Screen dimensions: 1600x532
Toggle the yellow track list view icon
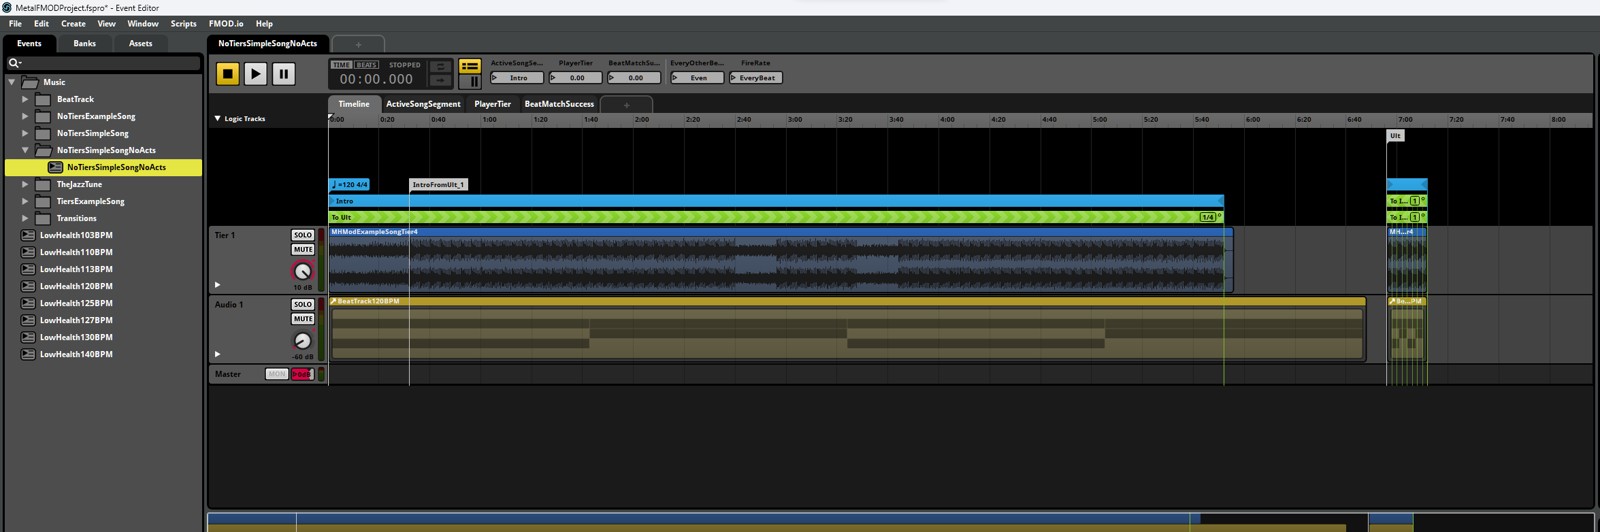coord(470,66)
